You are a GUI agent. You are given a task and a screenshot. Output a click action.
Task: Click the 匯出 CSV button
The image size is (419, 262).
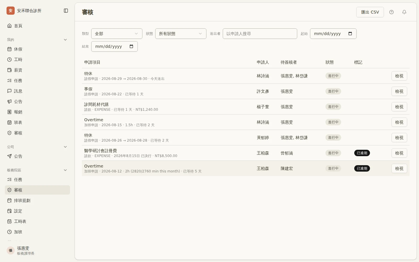[x=370, y=12]
